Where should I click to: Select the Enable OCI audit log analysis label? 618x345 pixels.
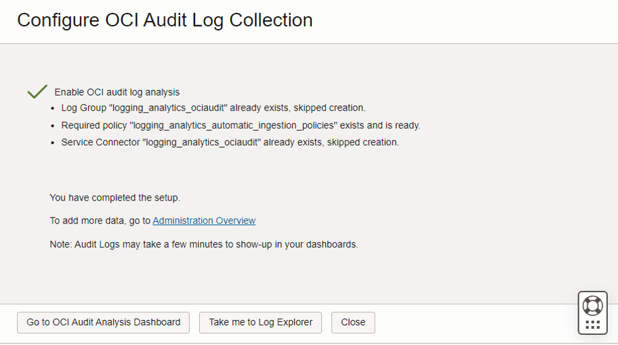(117, 92)
